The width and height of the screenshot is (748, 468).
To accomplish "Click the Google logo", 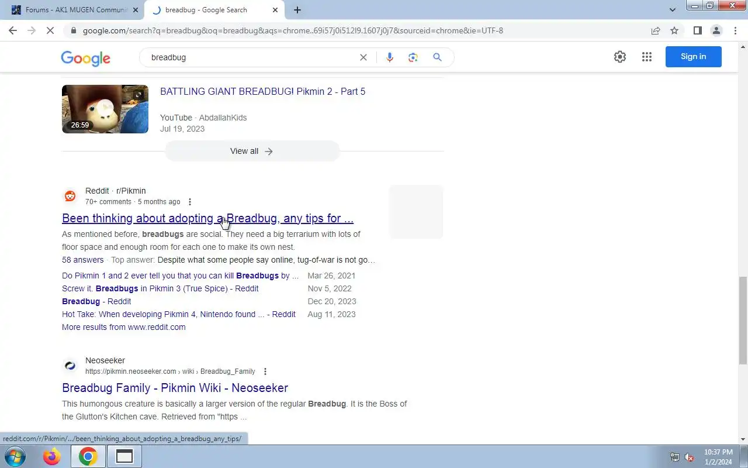I will [85, 58].
